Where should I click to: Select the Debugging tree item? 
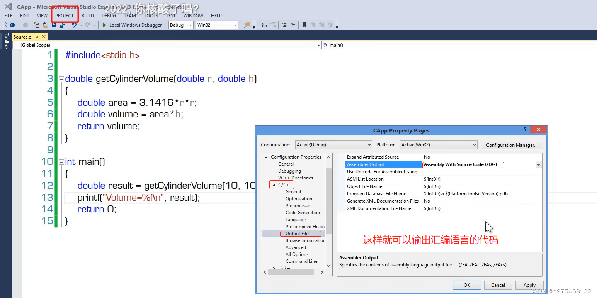click(x=289, y=171)
